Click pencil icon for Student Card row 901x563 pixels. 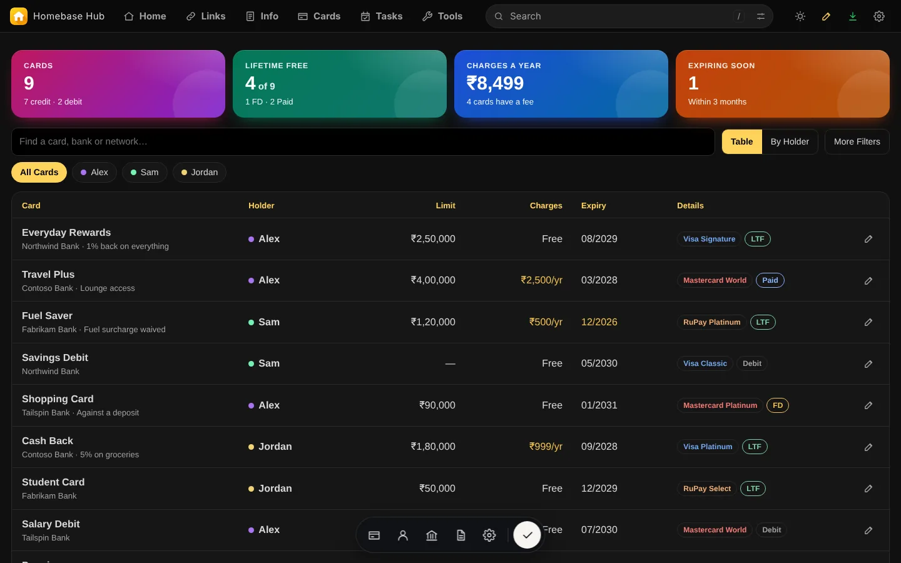point(868,489)
